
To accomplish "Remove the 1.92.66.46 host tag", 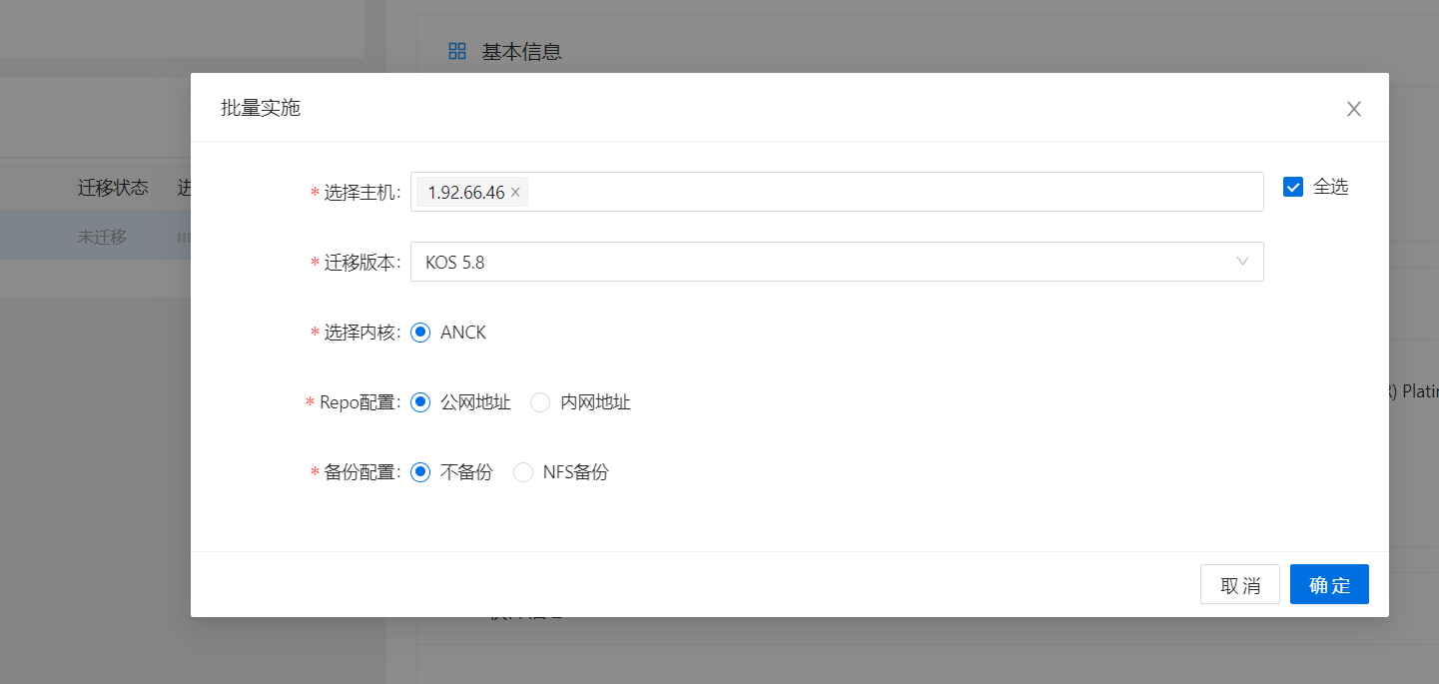I will point(515,193).
